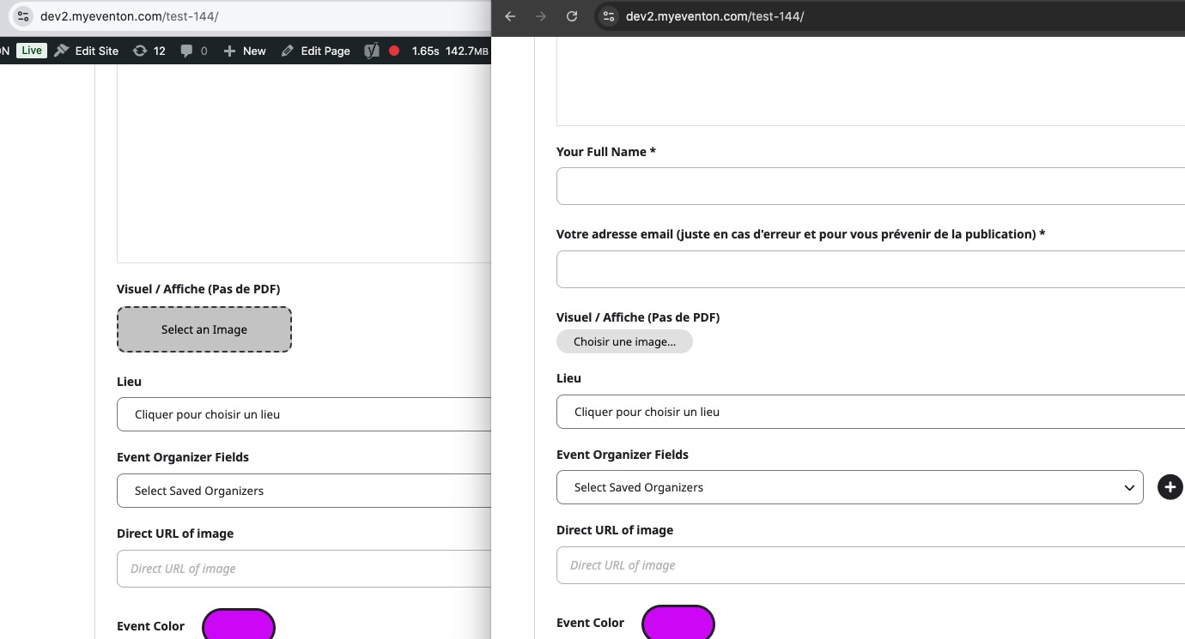Open the comments bubble icon in admin bar
This screenshot has height=639, width=1185.
pos(193,51)
